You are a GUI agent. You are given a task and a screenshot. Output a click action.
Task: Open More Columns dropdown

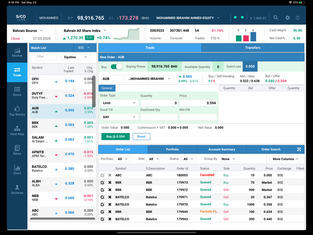[286, 159]
